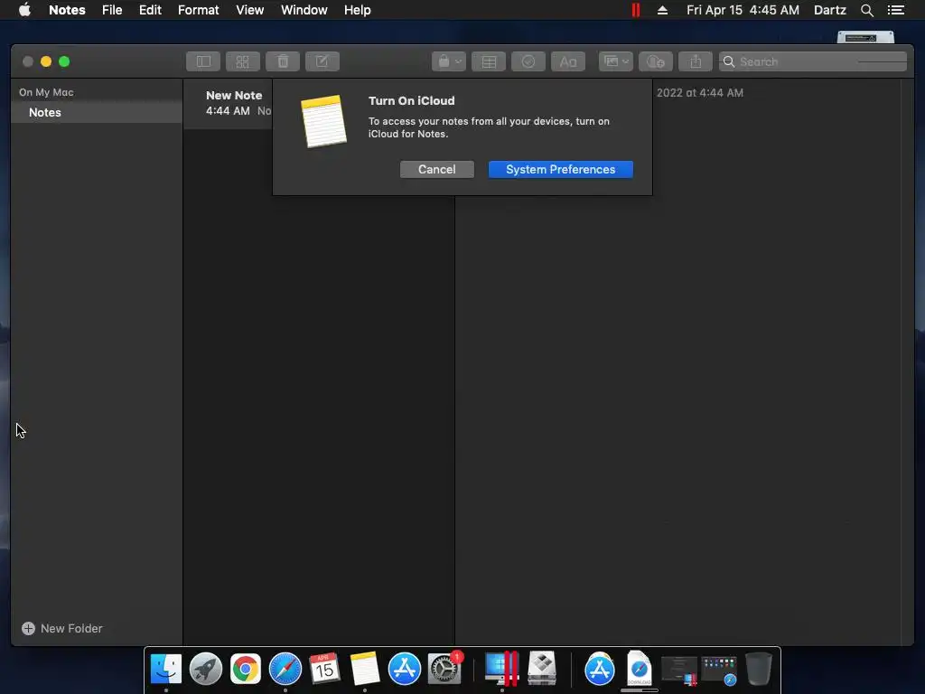Open App Store icon beside Notes in Dock
The image size is (925, 694).
click(x=404, y=669)
